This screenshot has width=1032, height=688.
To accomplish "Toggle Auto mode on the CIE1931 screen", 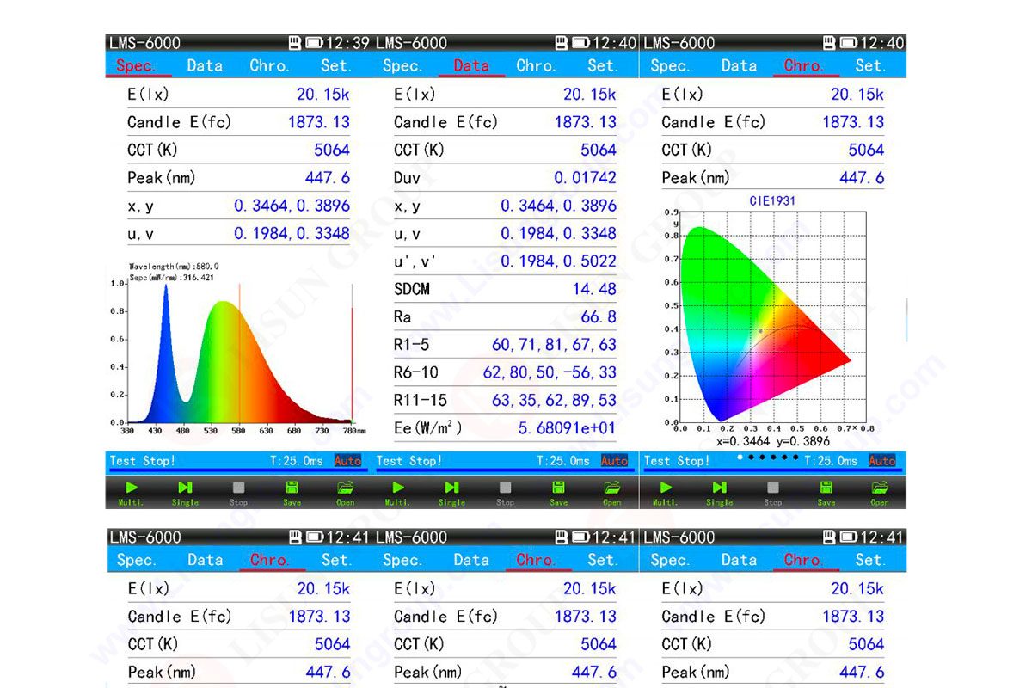I will (x=882, y=461).
